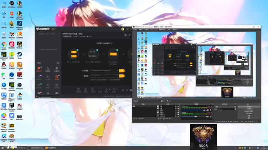The width and height of the screenshot is (268, 150).
Task: Copy the stream key with orange button
Action: pyautogui.click(x=122, y=76)
